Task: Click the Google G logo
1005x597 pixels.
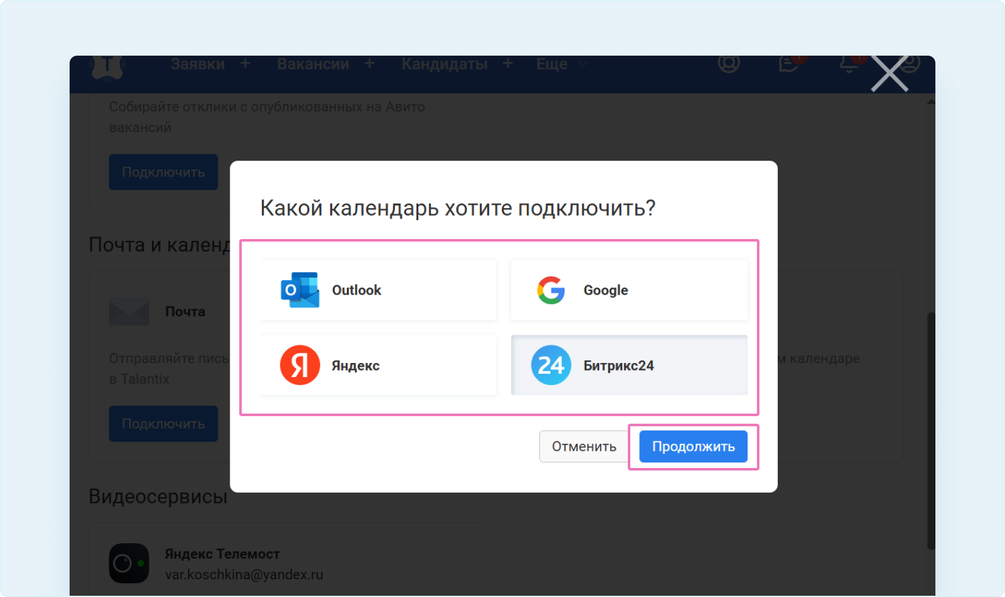Action: [x=551, y=290]
